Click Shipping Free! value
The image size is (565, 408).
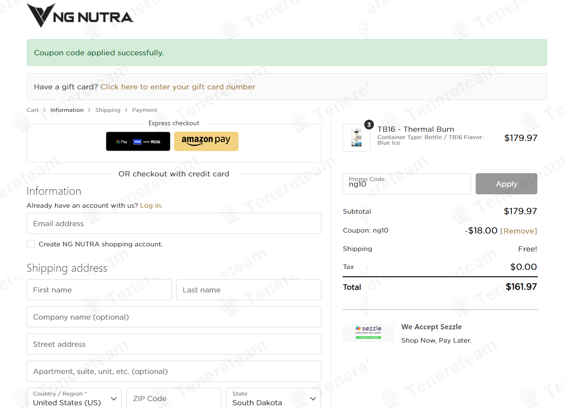coord(528,249)
